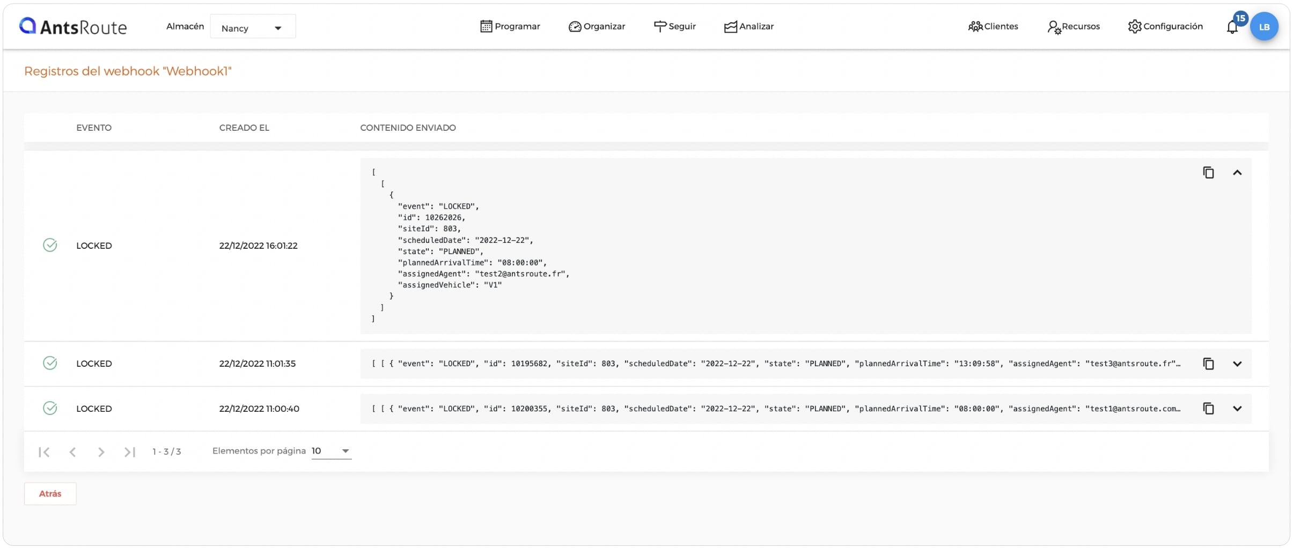Screen dimensions: 1293x548
Task: Click LOCKED event in the 16:01:22 row
Action: [94, 246]
